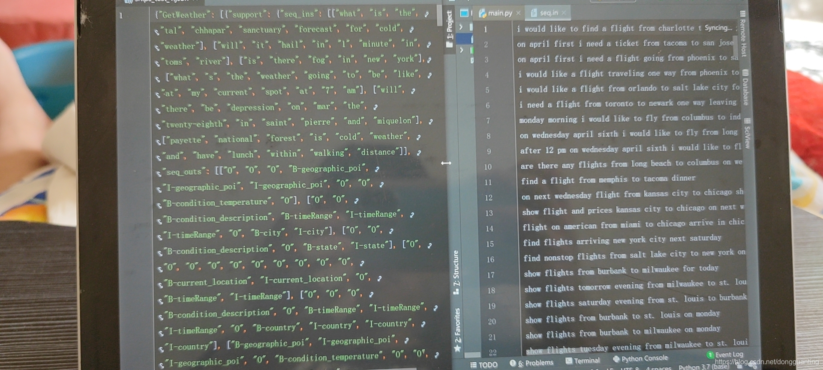Screen dimensions: 823x370
Task: Click the Python 3.7 (base) interpreter selector
Action: (703, 367)
